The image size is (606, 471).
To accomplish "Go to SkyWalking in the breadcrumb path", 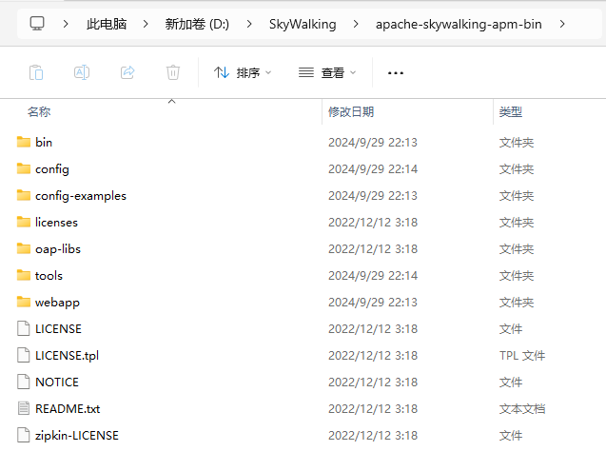I will coord(303,24).
